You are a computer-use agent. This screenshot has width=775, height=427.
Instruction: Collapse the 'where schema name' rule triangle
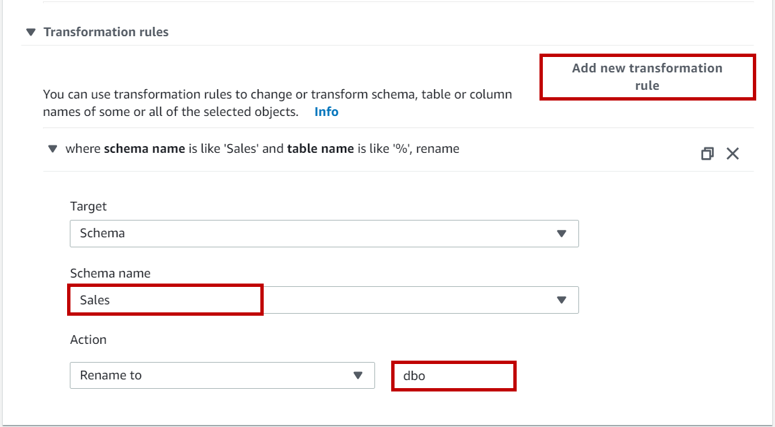[52, 149]
